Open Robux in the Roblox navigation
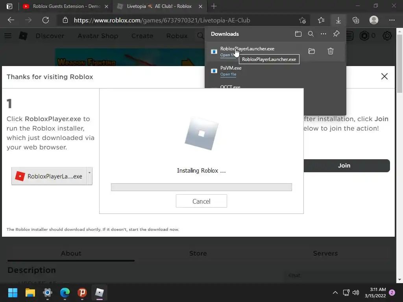Screen dimensions: 403x302 [177, 36]
